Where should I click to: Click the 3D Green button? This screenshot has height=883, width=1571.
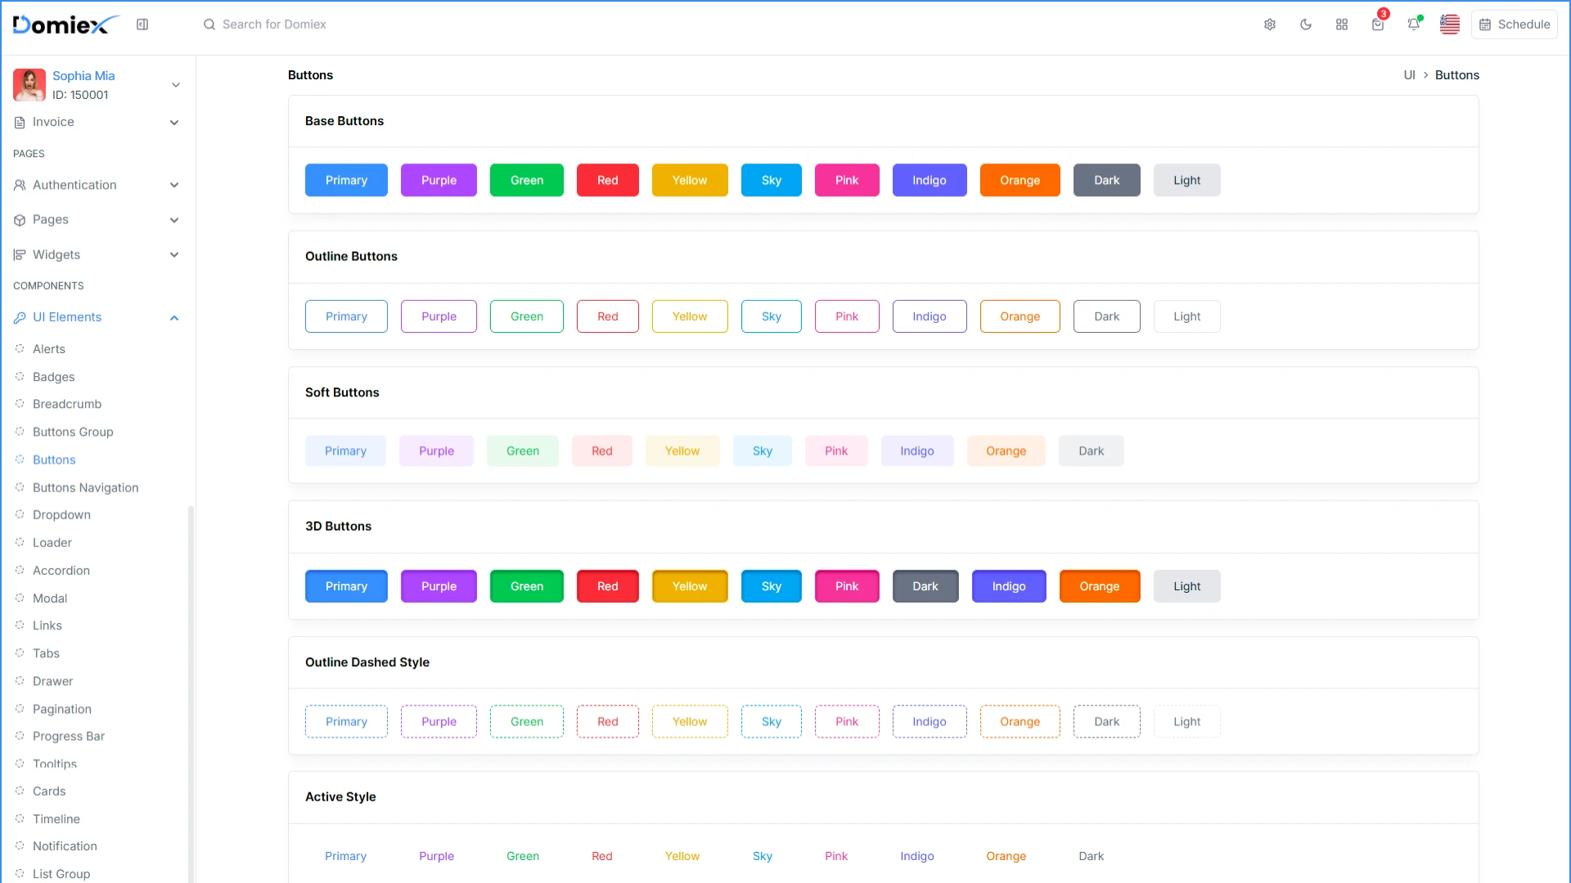pyautogui.click(x=527, y=586)
